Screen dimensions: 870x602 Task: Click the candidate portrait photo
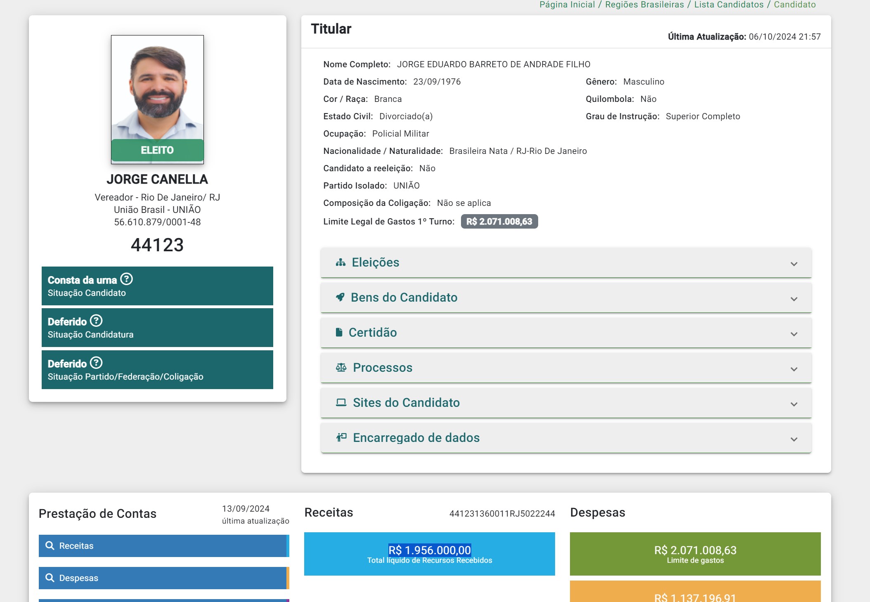(157, 87)
